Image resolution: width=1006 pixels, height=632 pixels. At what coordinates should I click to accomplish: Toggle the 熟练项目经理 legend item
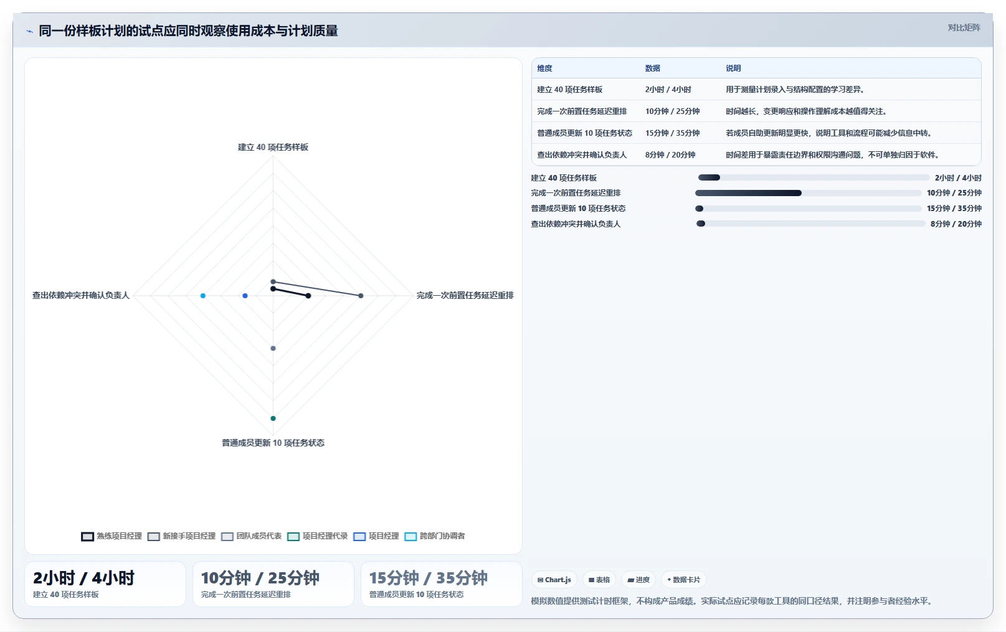click(x=112, y=536)
